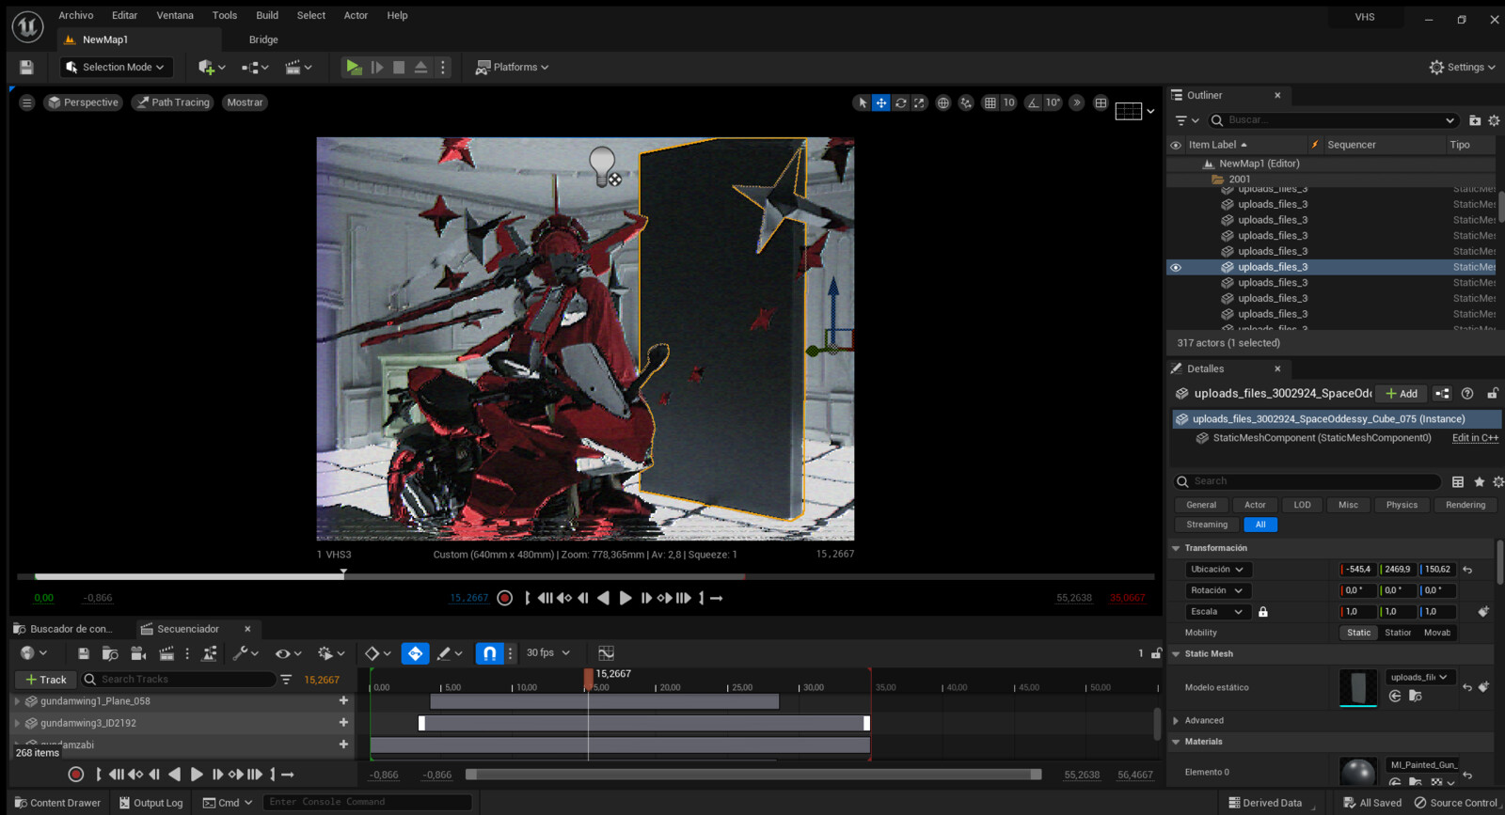The image size is (1505, 815).
Task: Toggle Sequencer snapping magnet
Action: (x=489, y=653)
